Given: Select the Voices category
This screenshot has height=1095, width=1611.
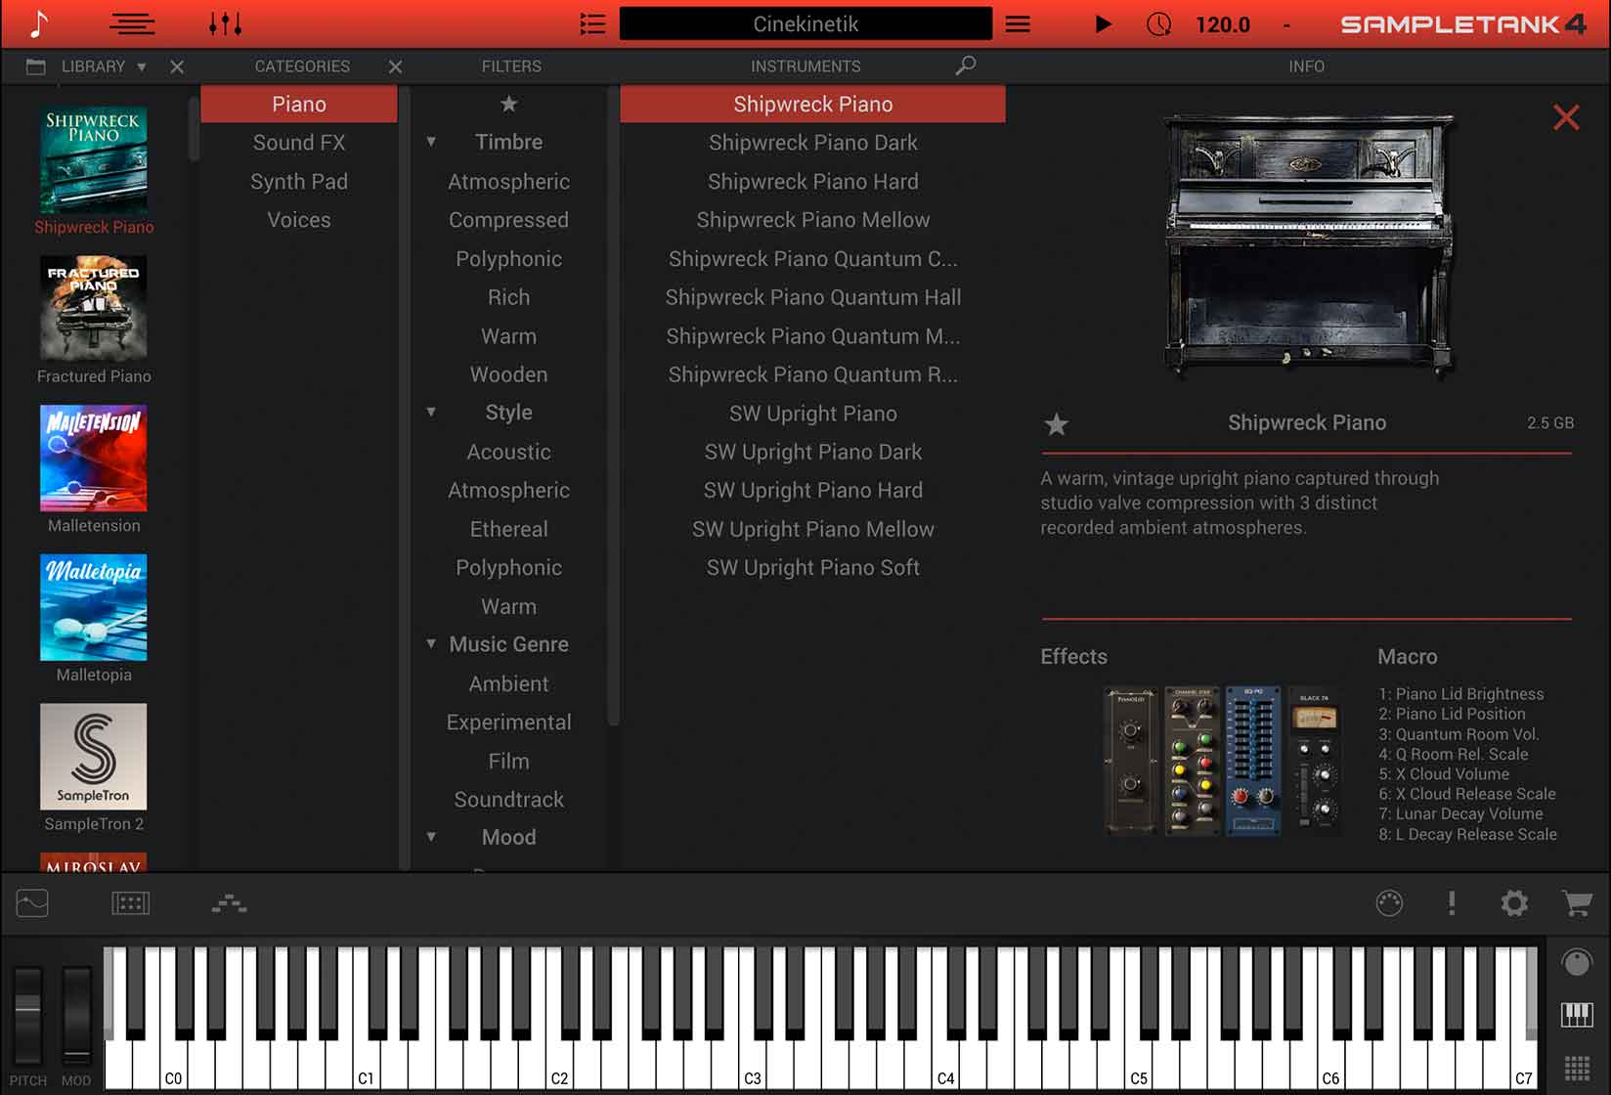Looking at the screenshot, I should [299, 220].
